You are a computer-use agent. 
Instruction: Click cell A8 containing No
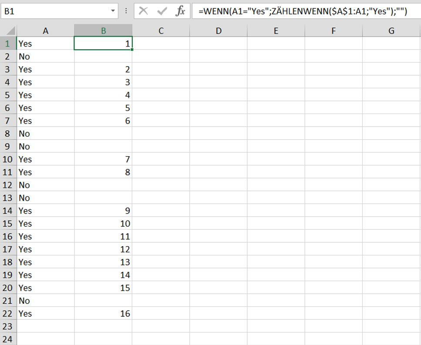click(45, 134)
